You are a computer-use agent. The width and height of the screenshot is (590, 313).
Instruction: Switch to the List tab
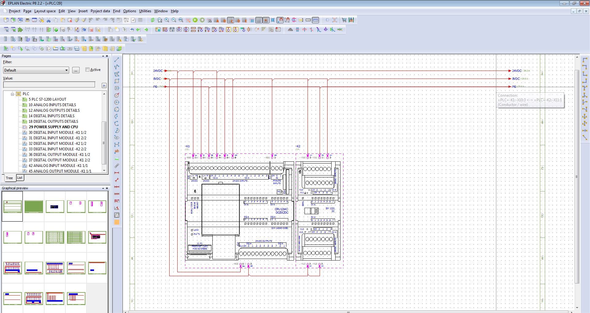pyautogui.click(x=20, y=178)
